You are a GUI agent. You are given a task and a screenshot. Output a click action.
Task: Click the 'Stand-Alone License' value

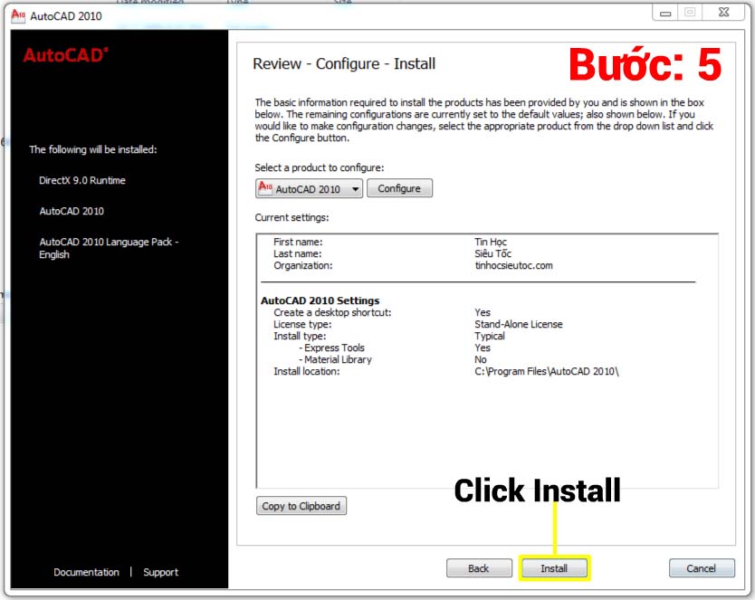point(519,324)
